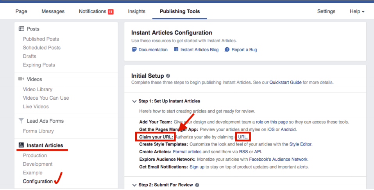The width and height of the screenshot is (374, 190).
Task: Click the 'Create Style Templates:' label
Action: (x=164, y=144)
